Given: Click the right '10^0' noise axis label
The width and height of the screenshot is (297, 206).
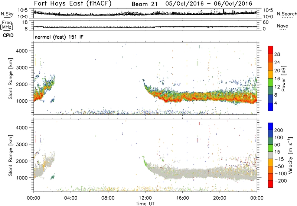Looking at the screenshot, I should (x=268, y=16).
